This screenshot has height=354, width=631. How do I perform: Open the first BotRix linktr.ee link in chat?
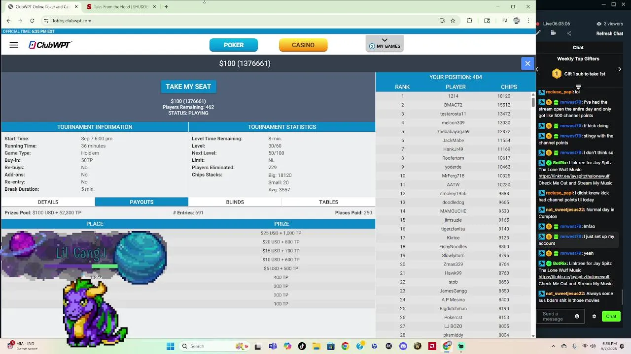pyautogui.click(x=574, y=176)
